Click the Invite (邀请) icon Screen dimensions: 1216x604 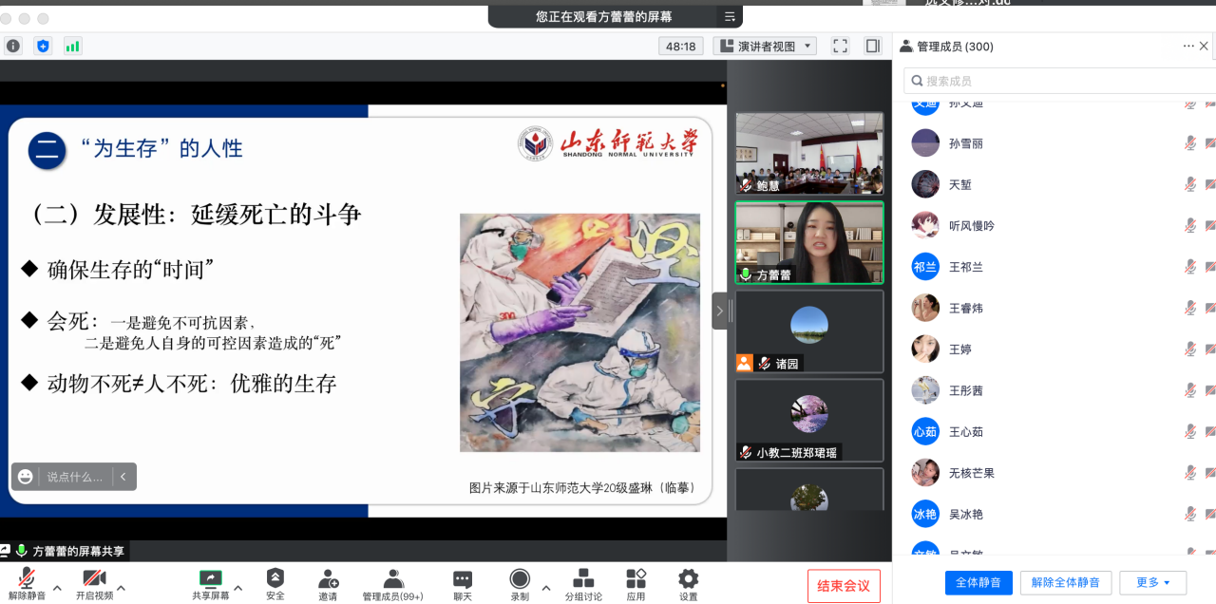point(328,578)
